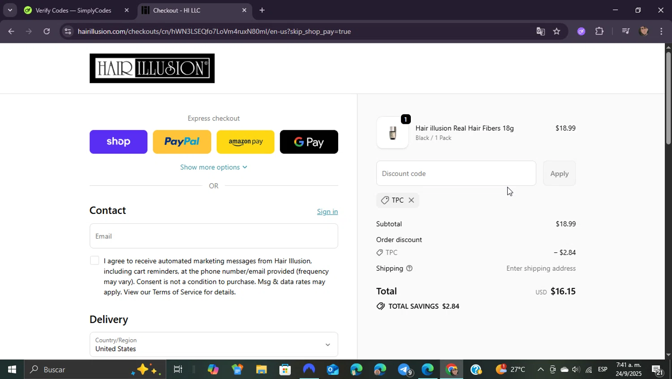
Task: Open Telegram from the taskbar
Action: point(405,370)
